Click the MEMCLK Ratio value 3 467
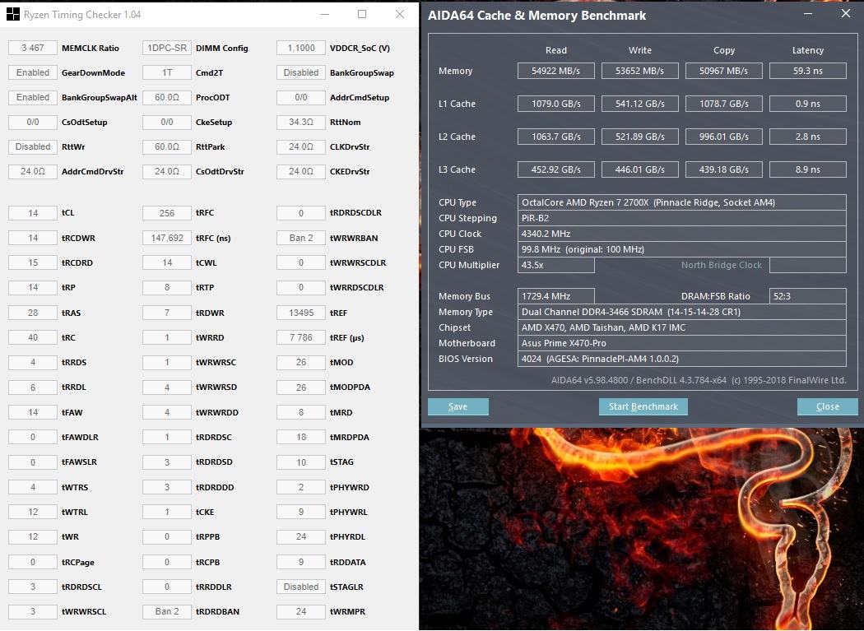Image resolution: width=864 pixels, height=631 pixels. pos(33,48)
